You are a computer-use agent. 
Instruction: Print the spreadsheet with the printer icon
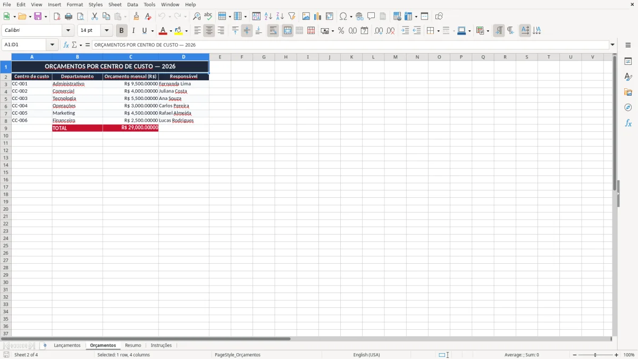[x=69, y=16]
